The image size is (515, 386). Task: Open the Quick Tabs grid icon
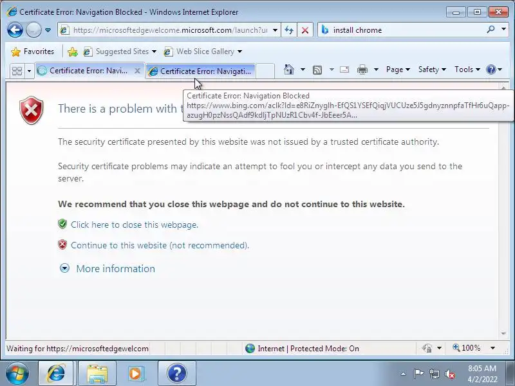[x=17, y=71]
